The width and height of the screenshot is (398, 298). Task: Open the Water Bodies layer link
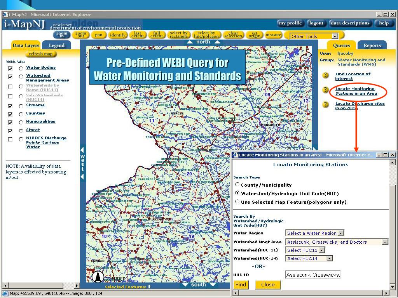tap(41, 68)
